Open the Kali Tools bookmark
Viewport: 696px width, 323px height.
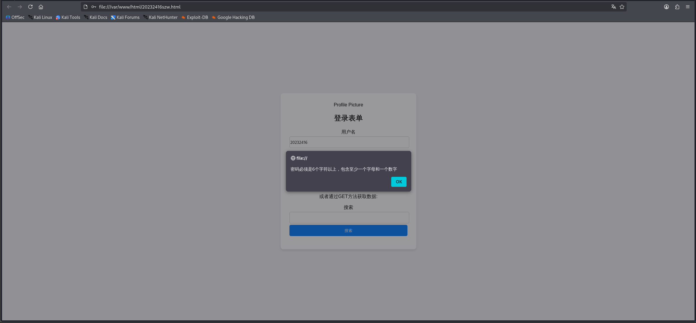coord(71,17)
